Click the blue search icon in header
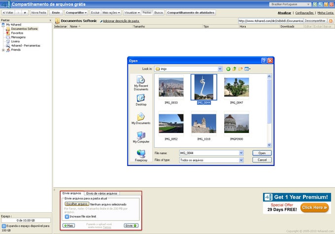Screen dimensions: 335x234 pyautogui.click(x=321, y=4)
